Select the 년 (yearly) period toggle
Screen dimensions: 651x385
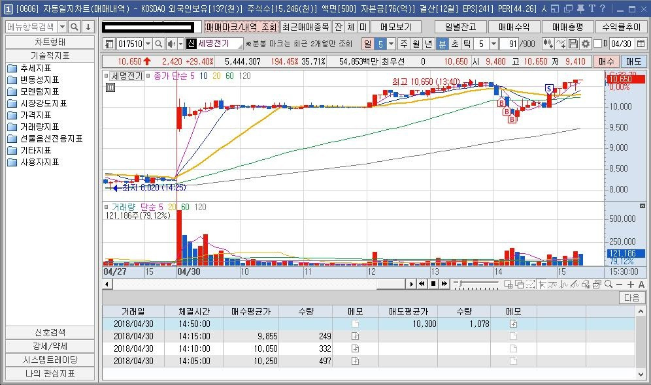[x=429, y=44]
